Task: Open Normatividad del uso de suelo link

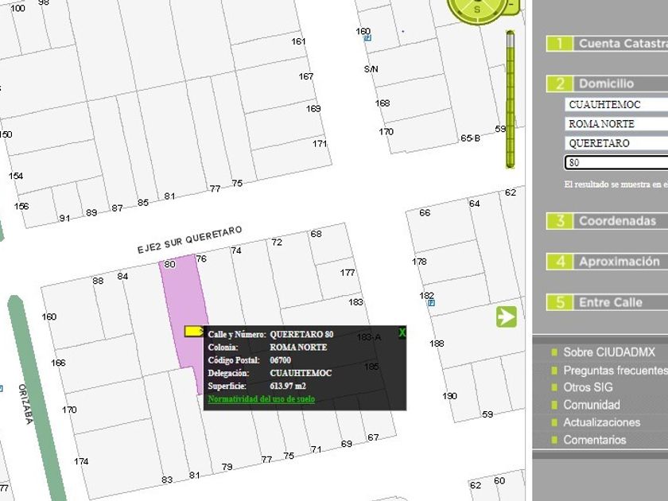Action: point(261,399)
